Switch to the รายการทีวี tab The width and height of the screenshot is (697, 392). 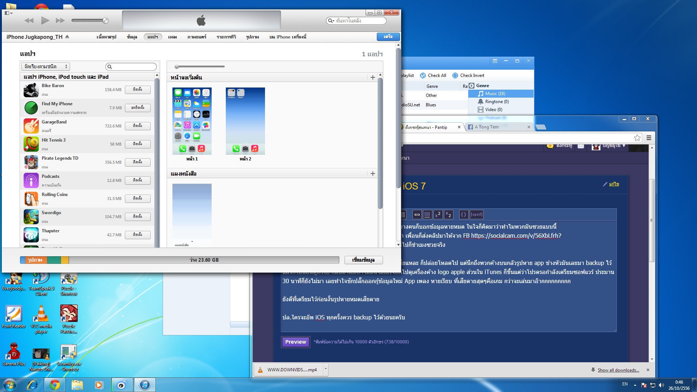226,37
